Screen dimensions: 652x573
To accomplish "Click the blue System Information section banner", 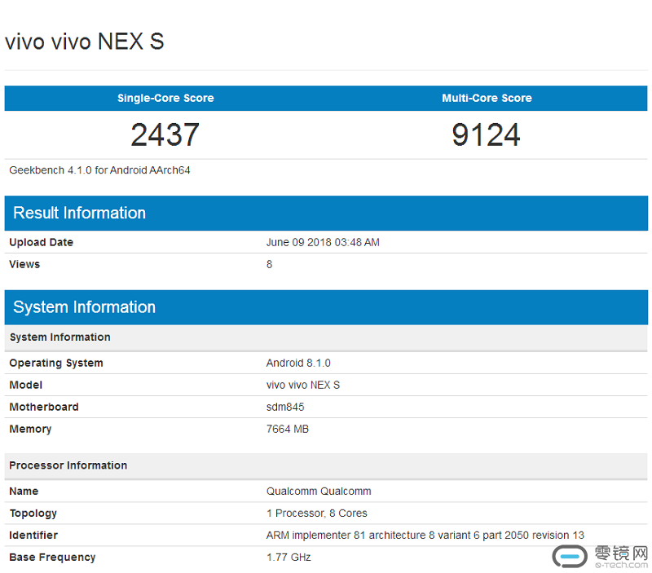I will click(326, 307).
